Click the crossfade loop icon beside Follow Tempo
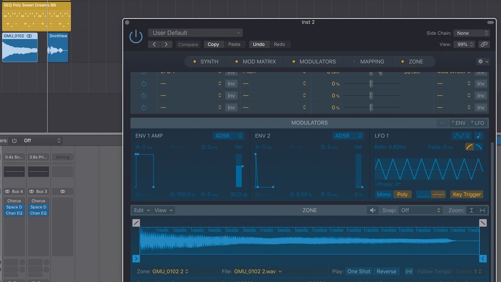The height and width of the screenshot is (282, 501). [x=408, y=271]
